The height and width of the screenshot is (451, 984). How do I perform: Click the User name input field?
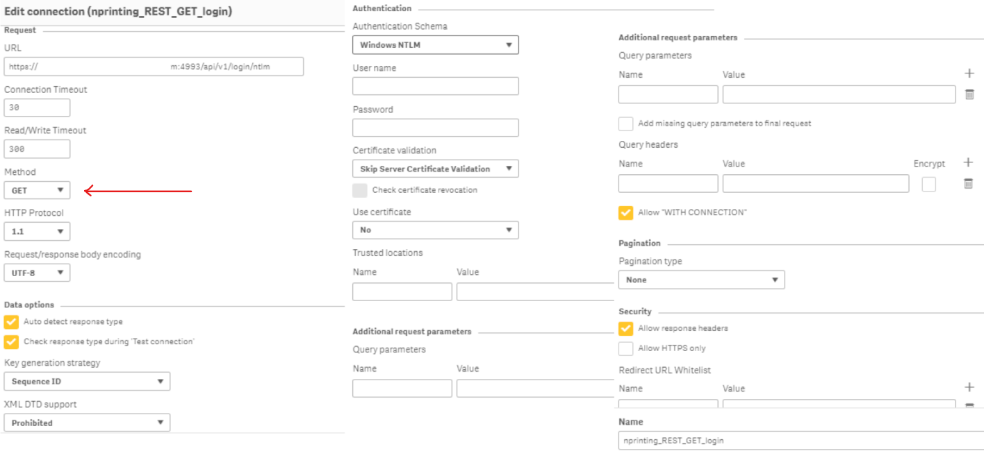click(x=436, y=86)
